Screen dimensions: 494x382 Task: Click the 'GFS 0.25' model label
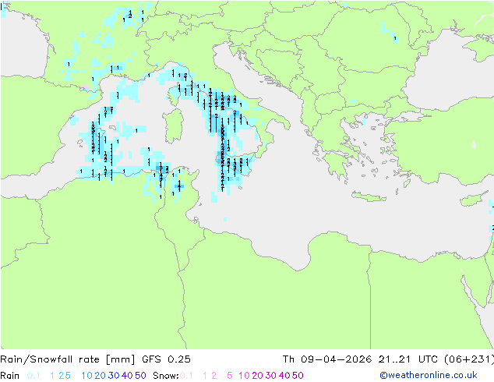[166, 359]
